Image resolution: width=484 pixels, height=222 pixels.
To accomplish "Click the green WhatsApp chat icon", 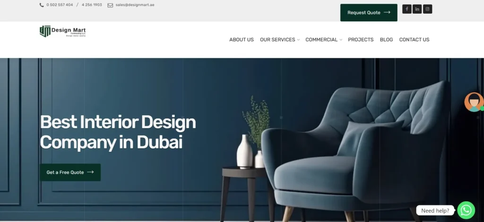I will (x=466, y=210).
